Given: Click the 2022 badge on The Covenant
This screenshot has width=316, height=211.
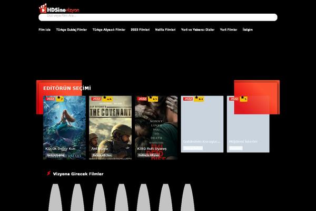Looking at the screenshot, I should 96,99.
